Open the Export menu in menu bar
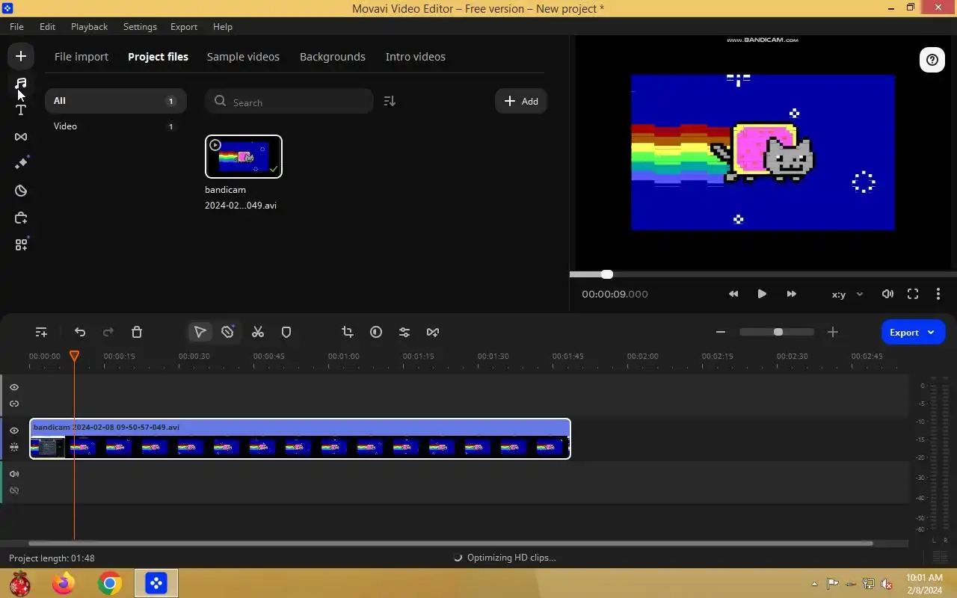The image size is (957, 598). (x=183, y=26)
